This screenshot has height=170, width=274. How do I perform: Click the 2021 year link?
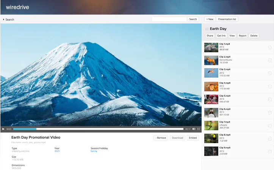[57, 151]
